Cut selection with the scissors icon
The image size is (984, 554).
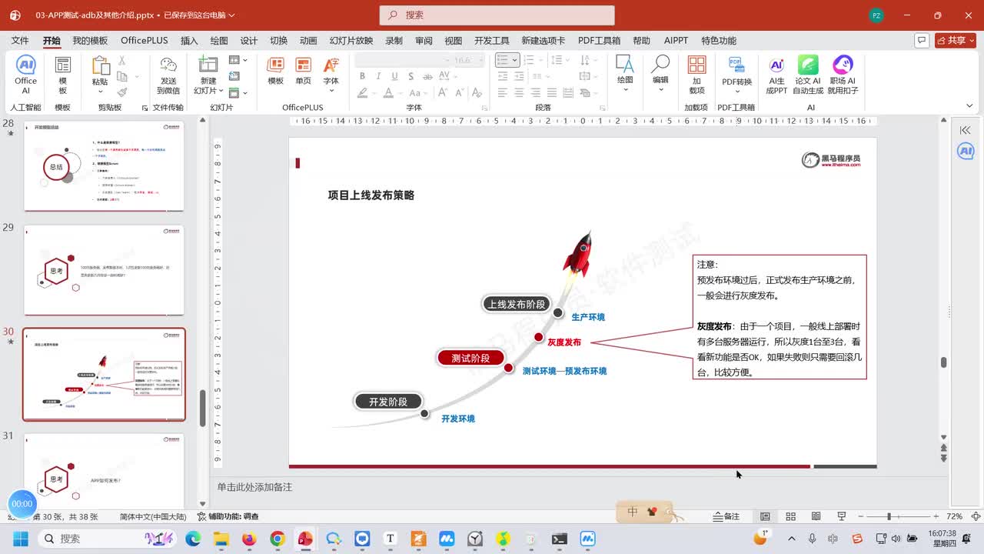pyautogui.click(x=121, y=60)
